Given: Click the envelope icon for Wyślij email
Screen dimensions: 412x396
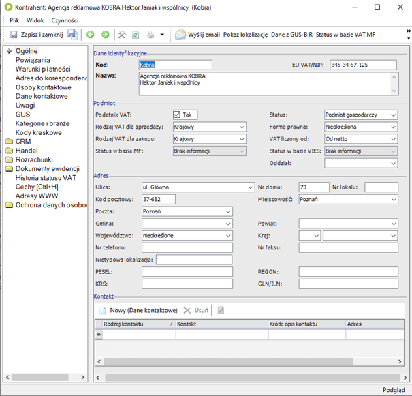Looking at the screenshot, I should 180,35.
